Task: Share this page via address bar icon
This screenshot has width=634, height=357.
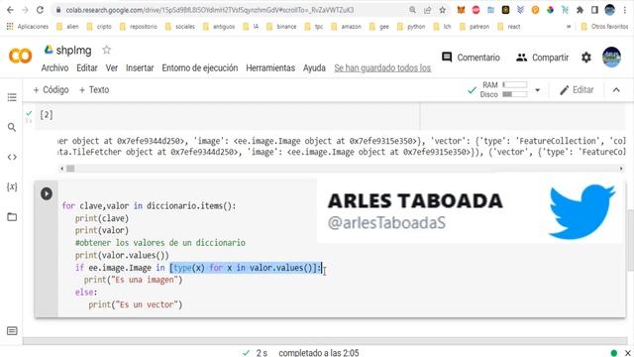Action: tap(427, 10)
